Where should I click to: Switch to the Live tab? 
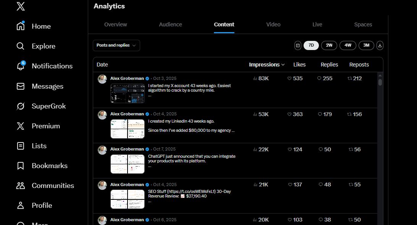pyautogui.click(x=317, y=24)
